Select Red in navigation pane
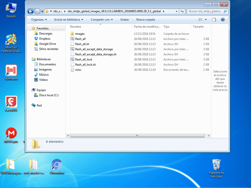This screenshot has width=251, height=188. (39, 105)
